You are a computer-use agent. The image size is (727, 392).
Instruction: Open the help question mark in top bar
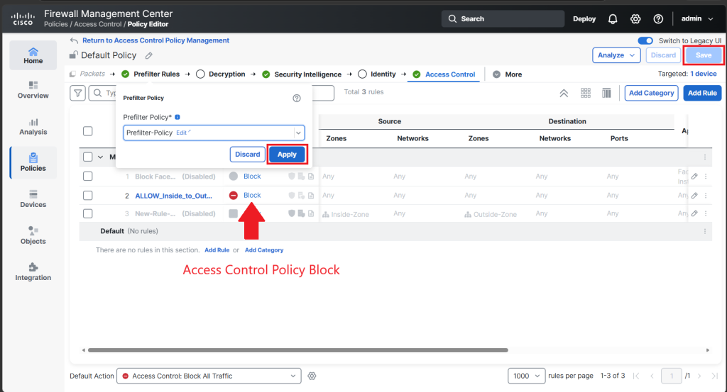click(x=658, y=19)
